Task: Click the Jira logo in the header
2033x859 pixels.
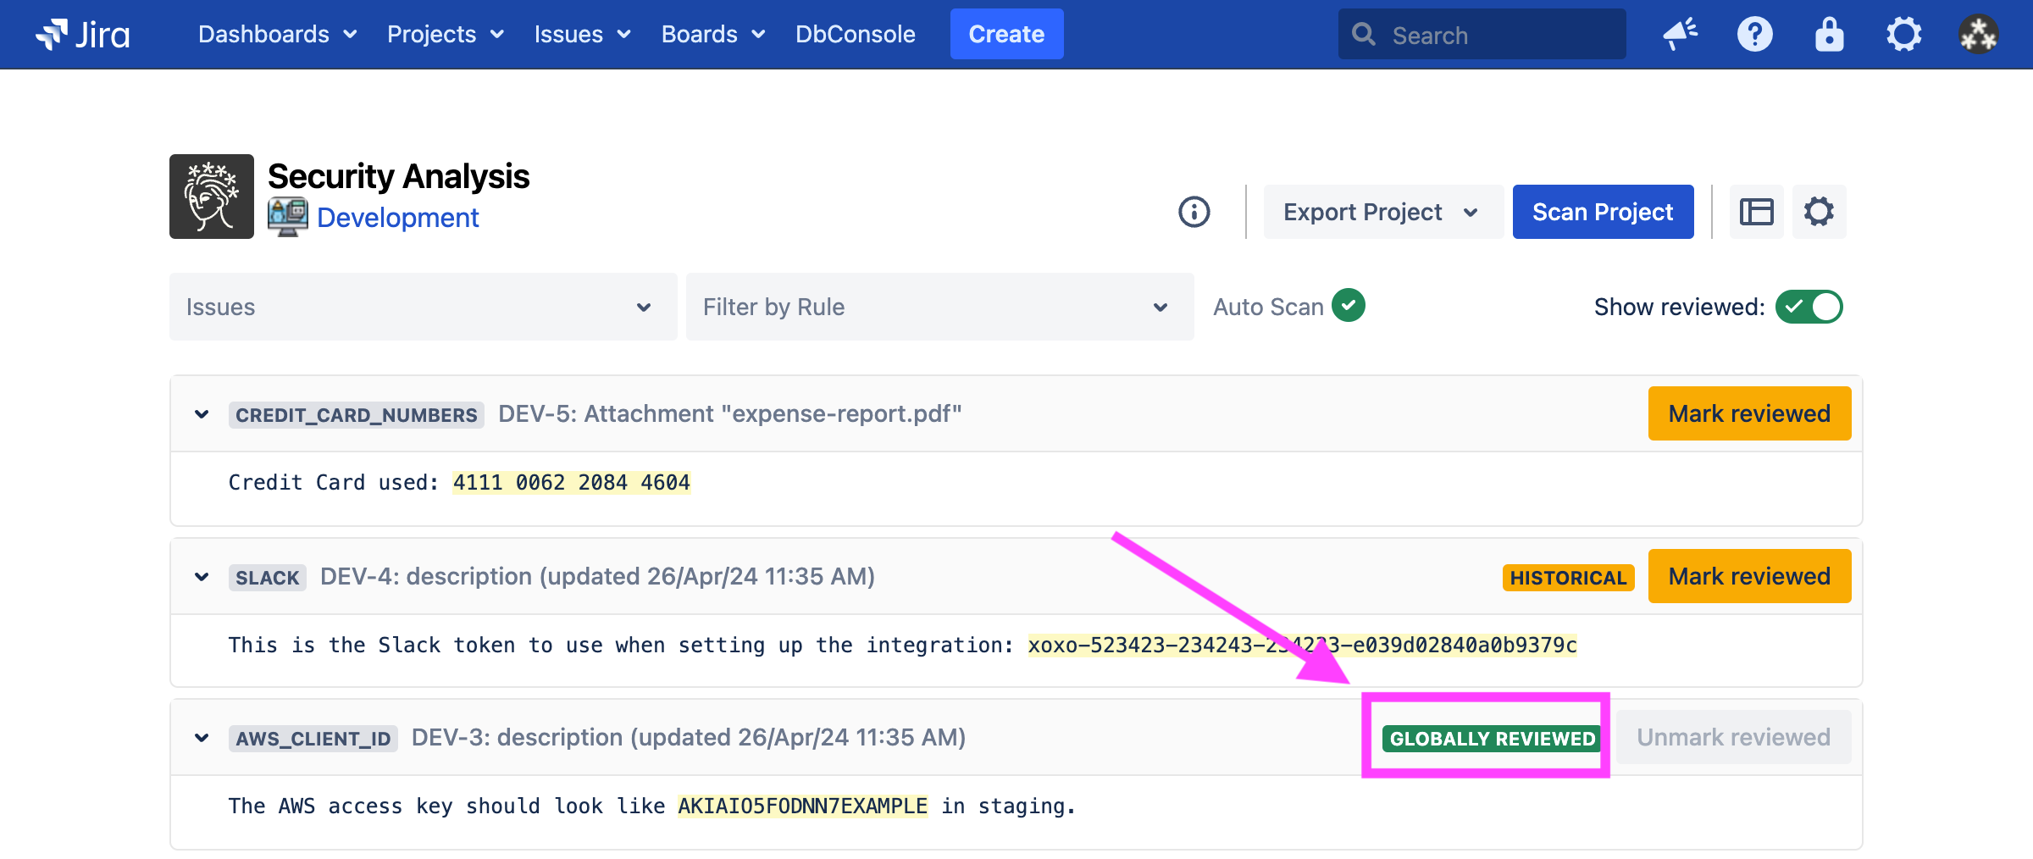Action: (x=82, y=35)
